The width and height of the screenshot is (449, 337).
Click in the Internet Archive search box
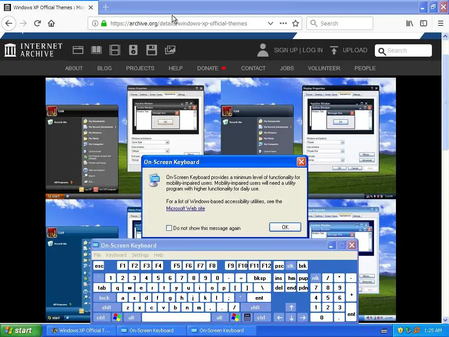tap(403, 50)
